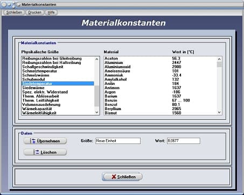Click the Übernehmen button
The width and height of the screenshot is (244, 195).
pyautogui.click(x=45, y=141)
